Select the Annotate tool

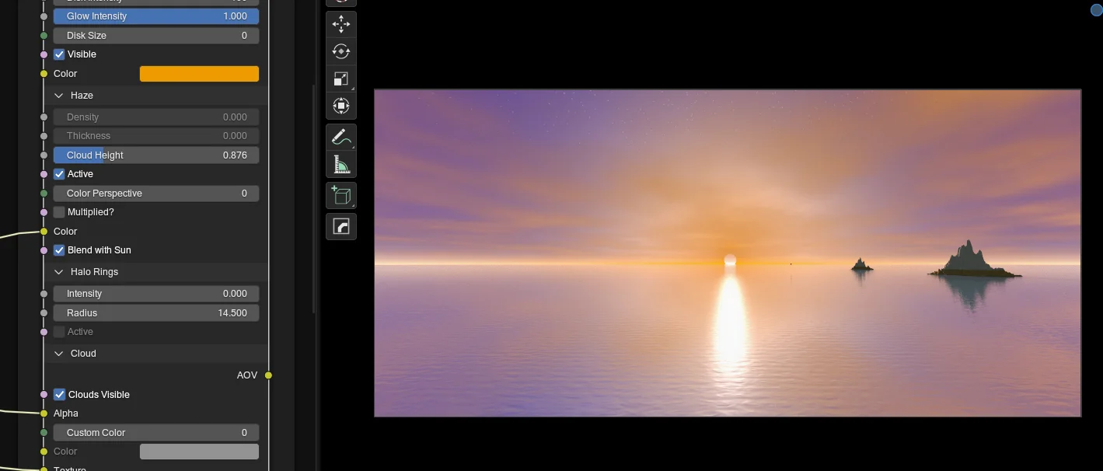click(341, 137)
